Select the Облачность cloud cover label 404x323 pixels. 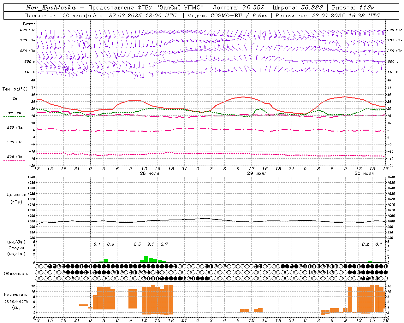pyautogui.click(x=16, y=273)
